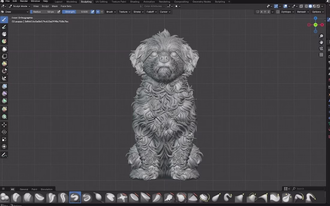
Task: Toggle strength pressure sensitivity icon
Action: click(92, 12)
